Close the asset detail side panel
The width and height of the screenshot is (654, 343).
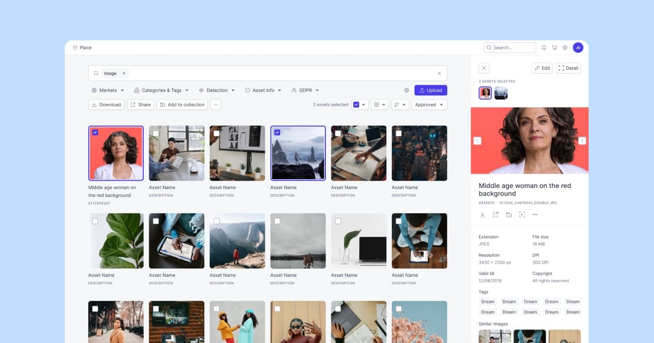(484, 68)
